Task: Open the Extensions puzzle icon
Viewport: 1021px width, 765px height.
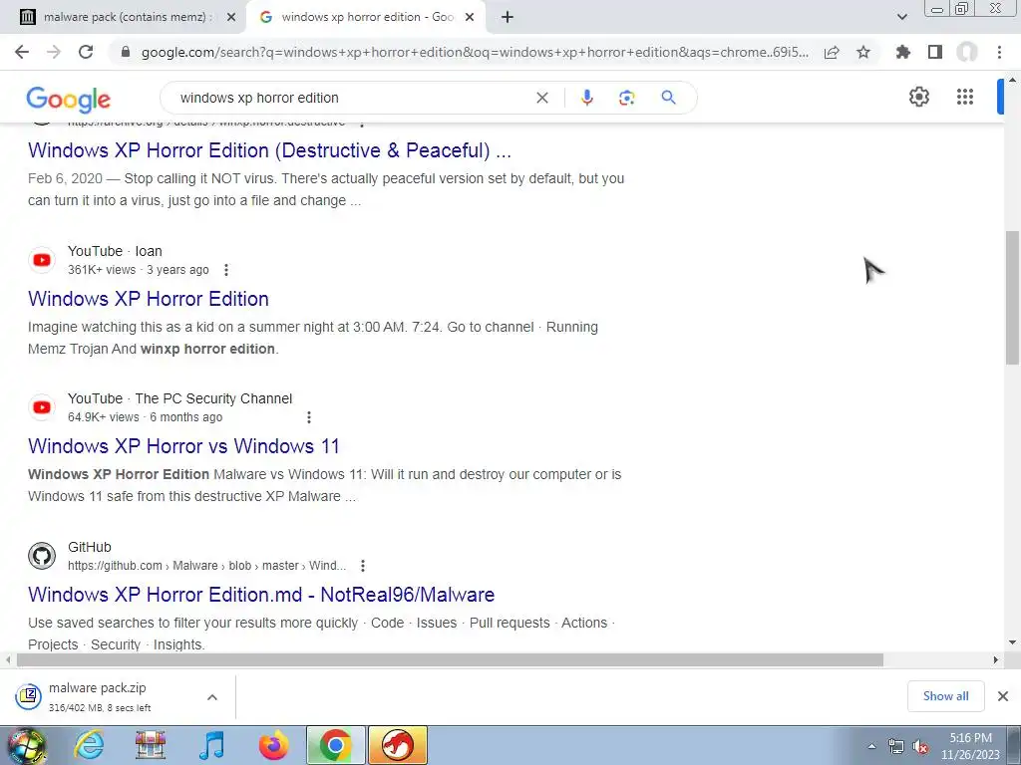Action: pyautogui.click(x=902, y=52)
